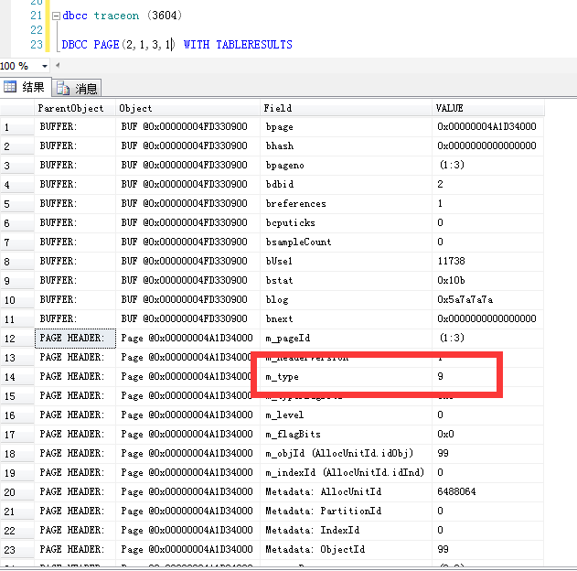Image resolution: width=577 pixels, height=571 pixels.
Task: Click the Metadata: AllocUnitId field cell
Action: click(346, 492)
